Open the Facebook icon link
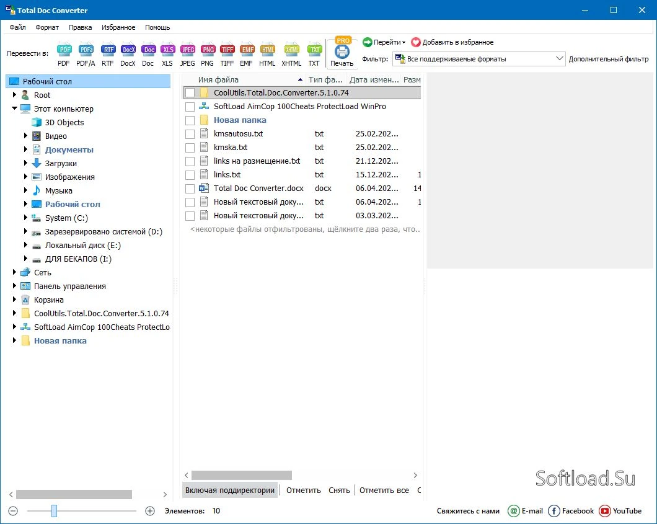 coord(554,510)
